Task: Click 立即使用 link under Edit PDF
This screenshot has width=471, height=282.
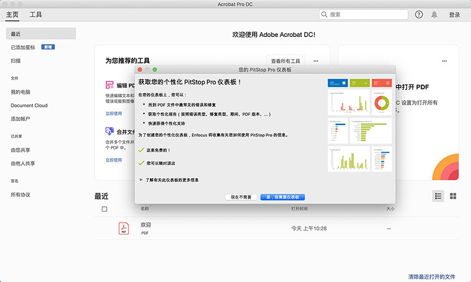Action: [114, 113]
